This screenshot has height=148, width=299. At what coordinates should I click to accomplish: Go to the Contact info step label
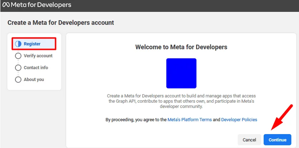point(36,68)
